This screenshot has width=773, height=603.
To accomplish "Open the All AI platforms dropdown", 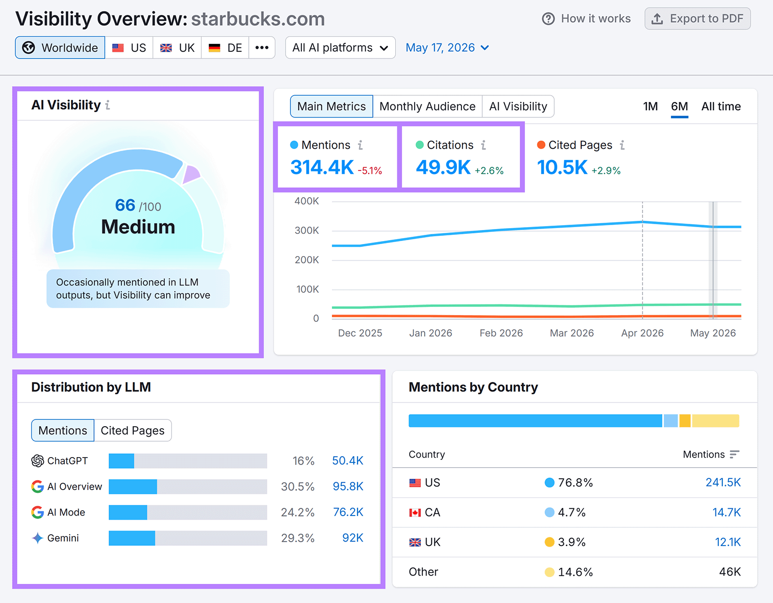I will [x=340, y=47].
